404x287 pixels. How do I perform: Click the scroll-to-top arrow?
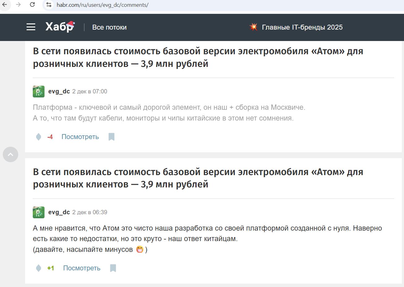pyautogui.click(x=11, y=154)
